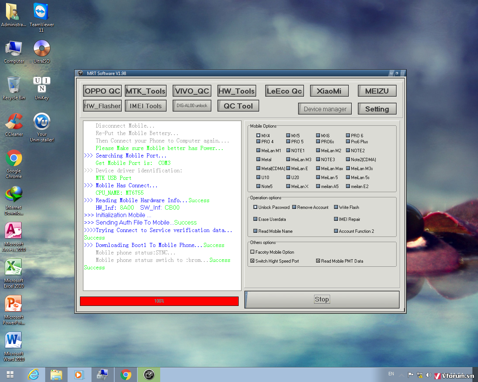Enable the IMEI Repair option
The width and height of the screenshot is (478, 382).
336,219
